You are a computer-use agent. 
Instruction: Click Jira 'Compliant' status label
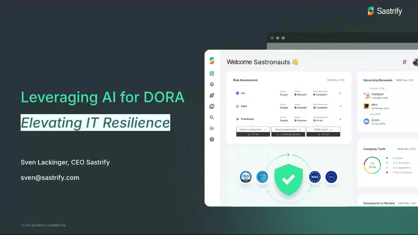[x=320, y=95]
